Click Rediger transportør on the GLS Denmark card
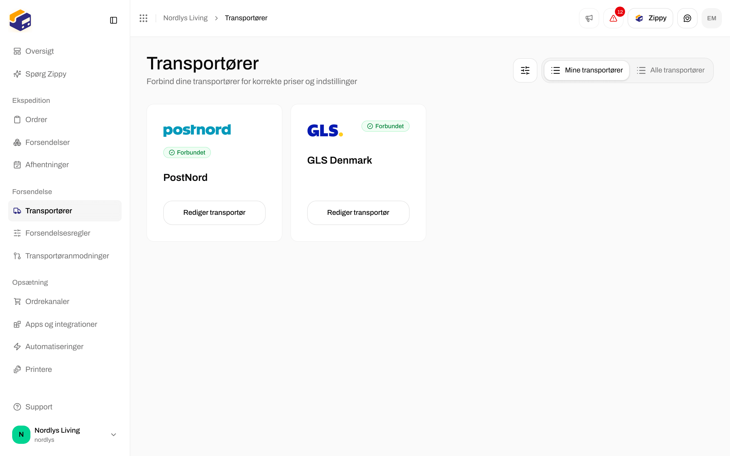This screenshot has width=730, height=456. coord(358,213)
